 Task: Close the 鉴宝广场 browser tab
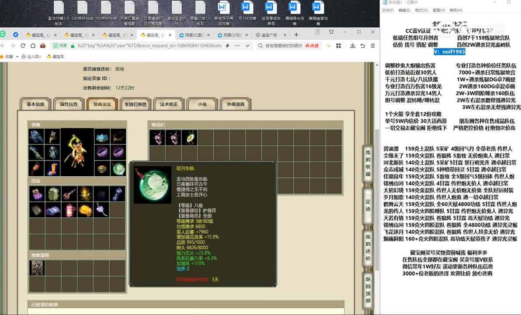pyautogui.click(x=285, y=35)
